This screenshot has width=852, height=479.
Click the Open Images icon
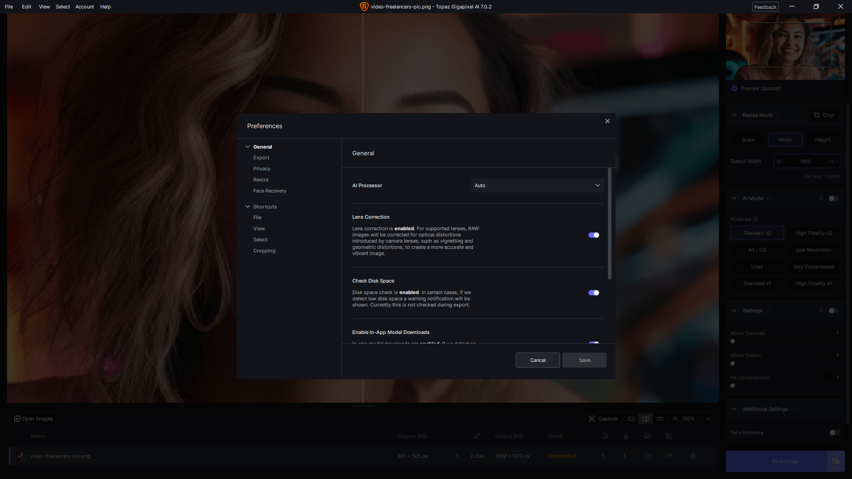point(17,419)
